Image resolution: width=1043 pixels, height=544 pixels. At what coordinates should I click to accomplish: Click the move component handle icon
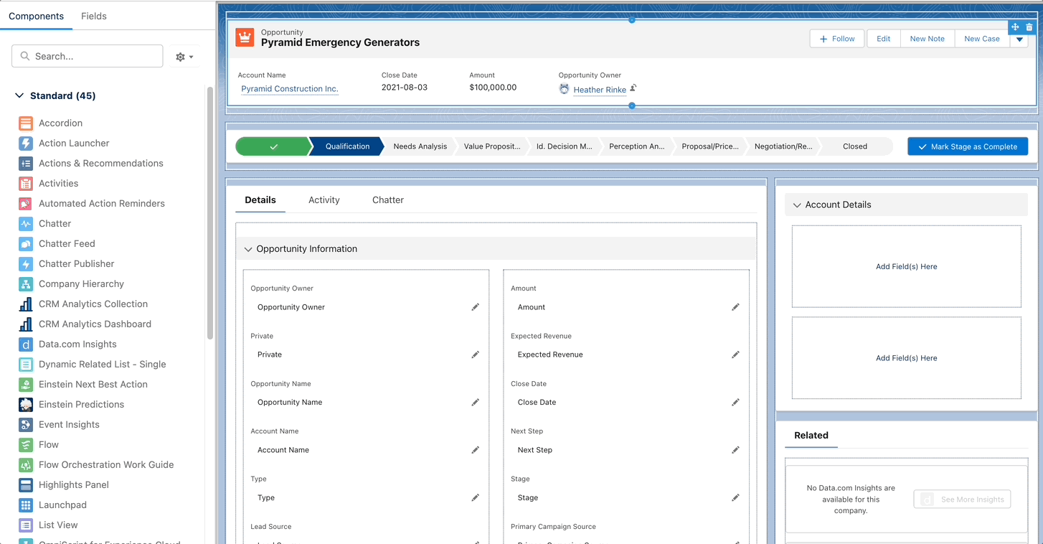(1015, 27)
